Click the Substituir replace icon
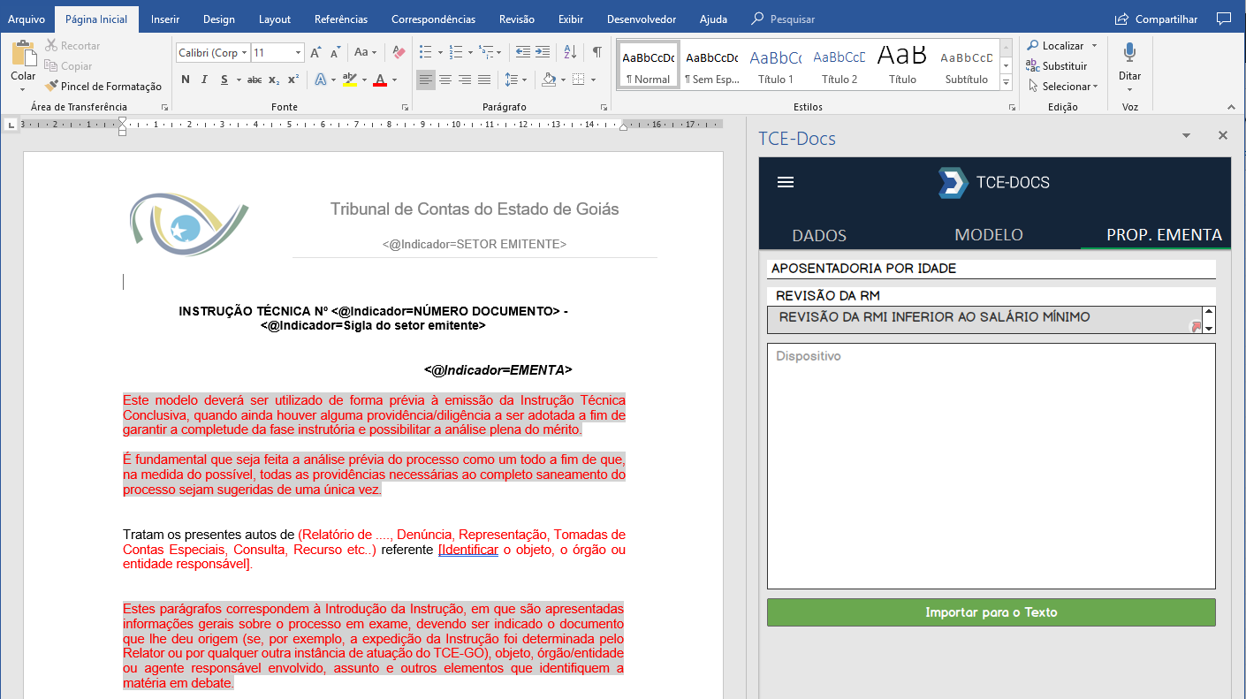Image resolution: width=1246 pixels, height=699 pixels. tap(1032, 66)
